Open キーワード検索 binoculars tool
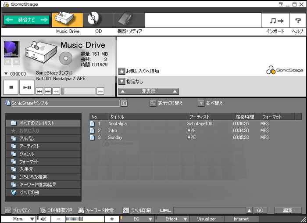The image size is (307, 223). (x=81, y=210)
